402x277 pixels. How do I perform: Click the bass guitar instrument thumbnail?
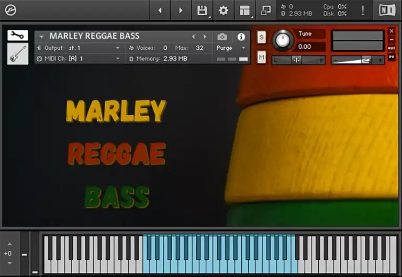[x=18, y=54]
